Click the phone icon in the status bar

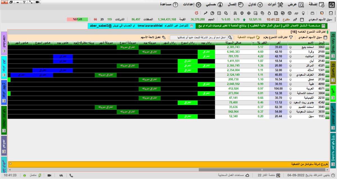(71, 175)
